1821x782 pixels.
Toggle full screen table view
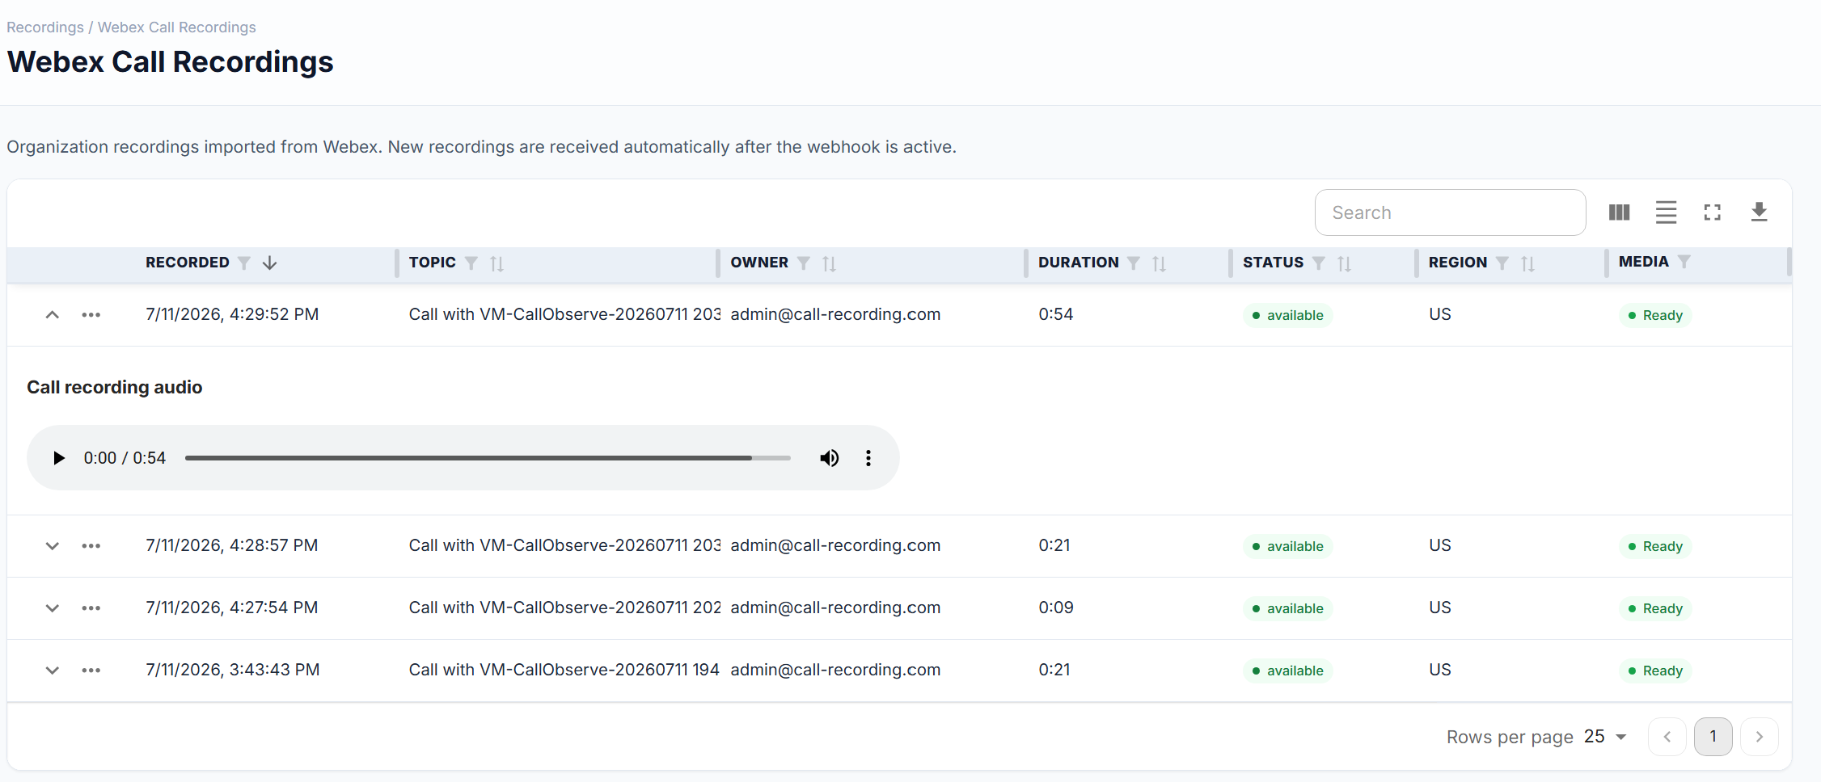coord(1713,212)
